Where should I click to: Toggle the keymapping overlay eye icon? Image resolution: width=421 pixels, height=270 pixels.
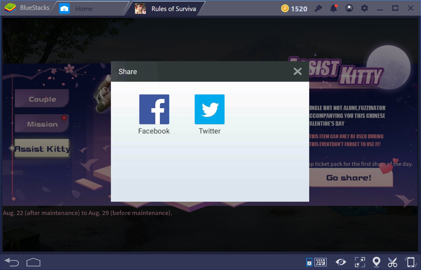point(341,262)
